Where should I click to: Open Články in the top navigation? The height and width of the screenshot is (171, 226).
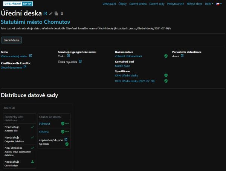coord(122,4)
